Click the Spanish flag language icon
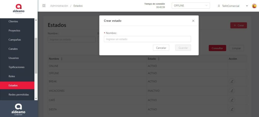The width and height of the screenshot is (259, 117). click(x=254, y=6)
